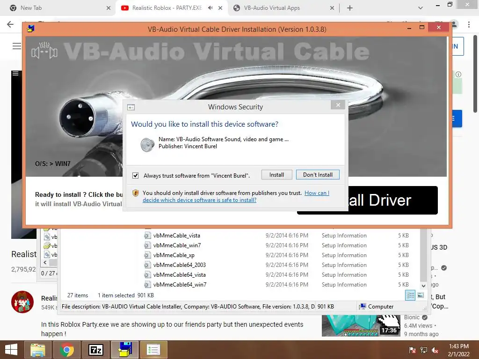479x359 pixels.
Task: Select vbMmeCable_win7 file in Explorer
Action: (x=177, y=245)
